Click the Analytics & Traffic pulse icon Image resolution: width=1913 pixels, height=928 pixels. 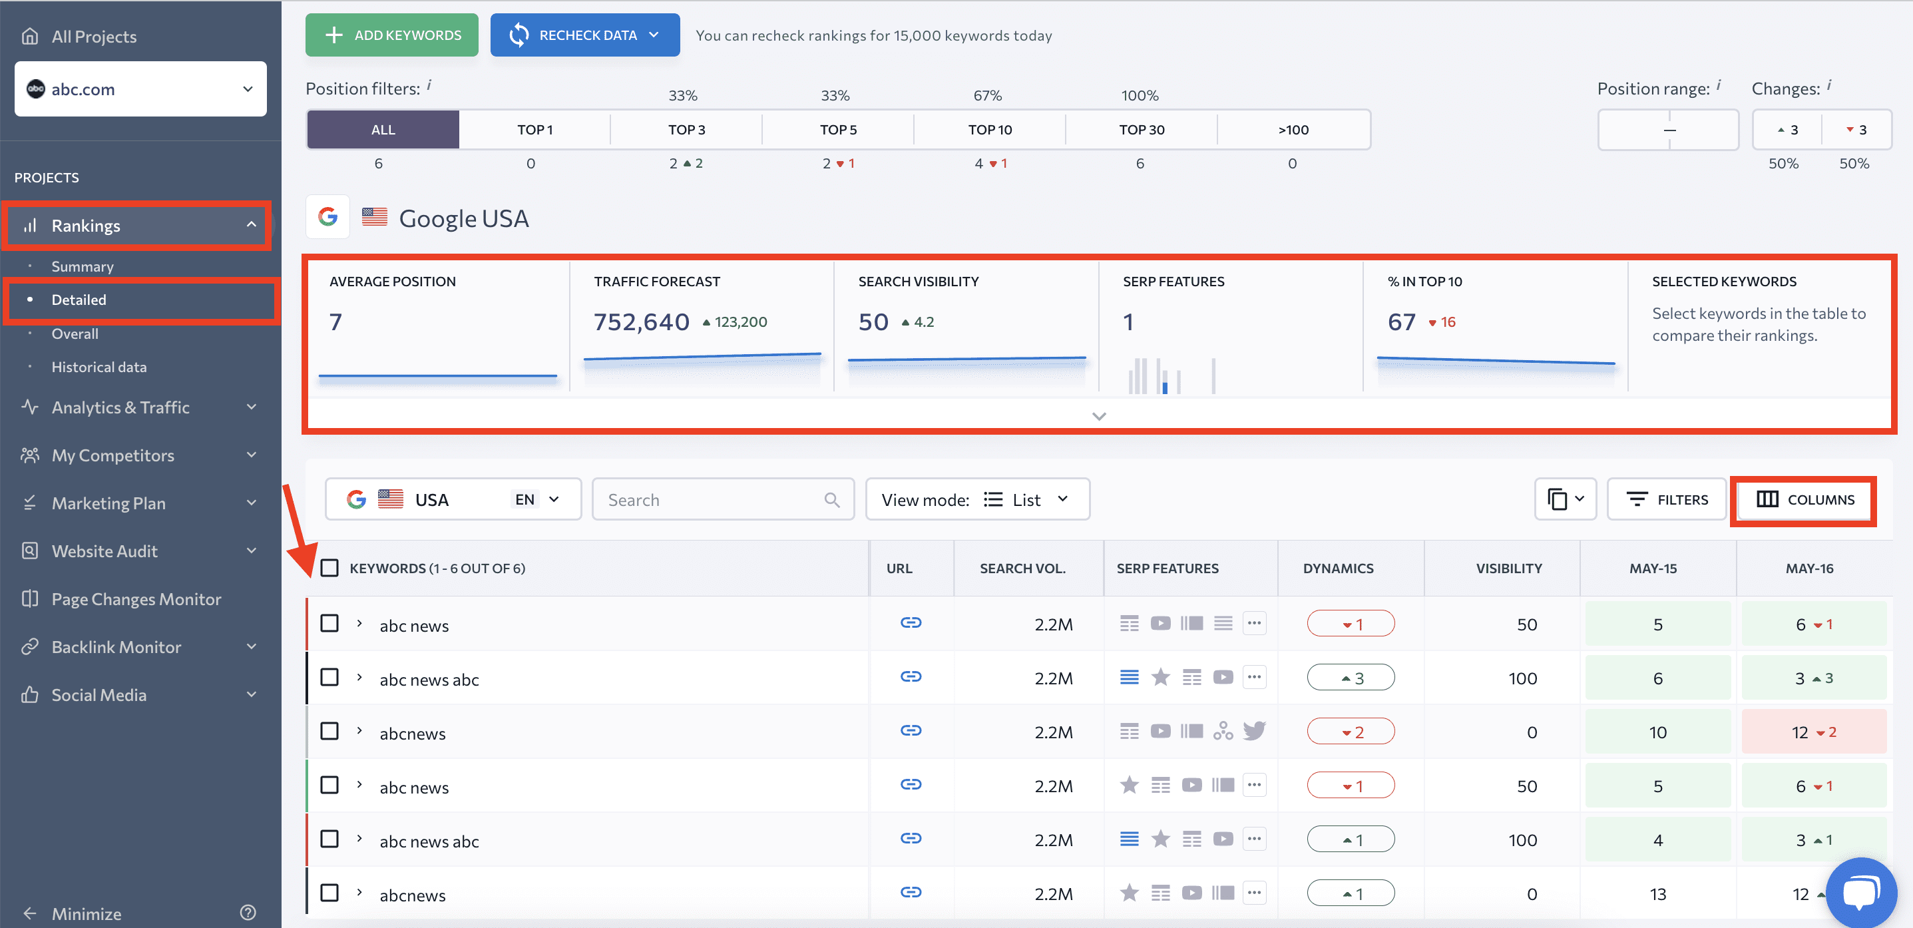[x=30, y=407]
